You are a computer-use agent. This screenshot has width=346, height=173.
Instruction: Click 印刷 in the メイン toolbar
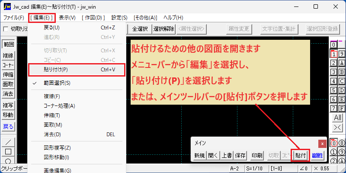pyautogui.click(x=257, y=156)
